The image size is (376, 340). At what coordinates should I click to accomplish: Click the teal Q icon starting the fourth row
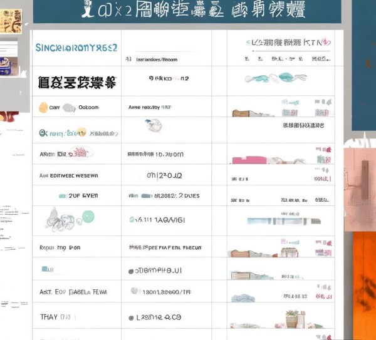click(x=43, y=133)
